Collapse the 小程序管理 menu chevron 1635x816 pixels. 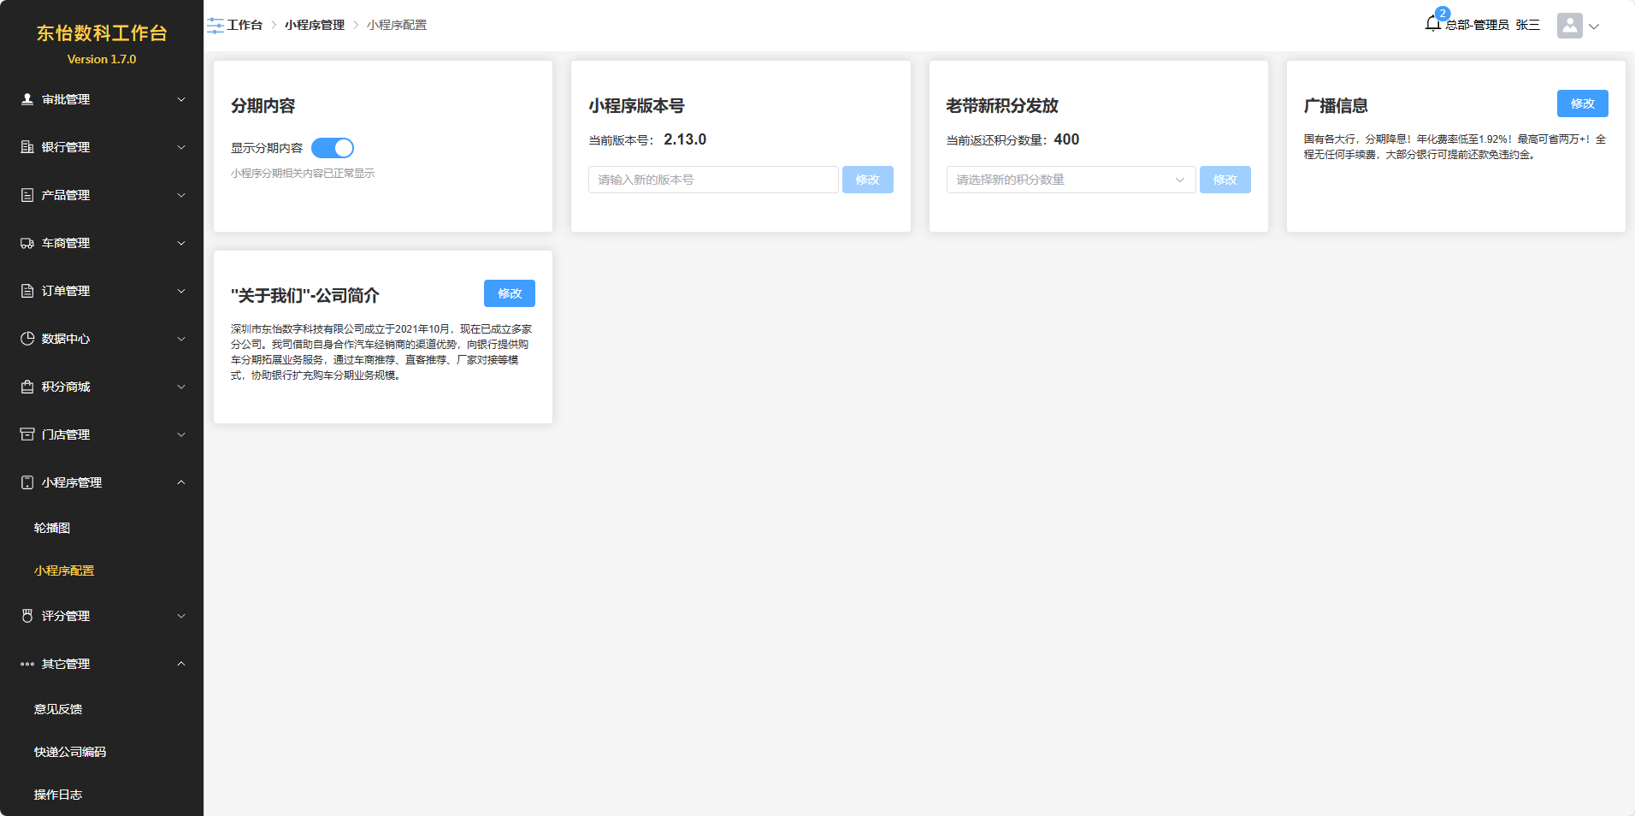pyautogui.click(x=181, y=482)
